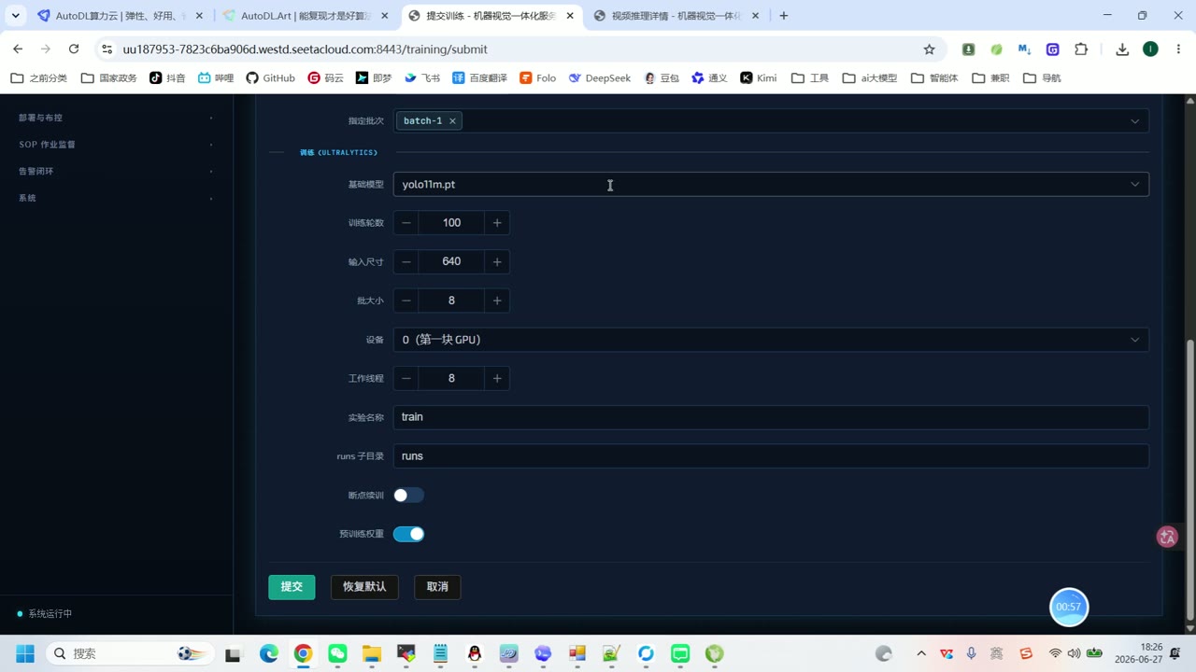The height and width of the screenshot is (672, 1196).
Task: Disable the 预训练权重 pretrained weights switch
Action: coord(408,534)
